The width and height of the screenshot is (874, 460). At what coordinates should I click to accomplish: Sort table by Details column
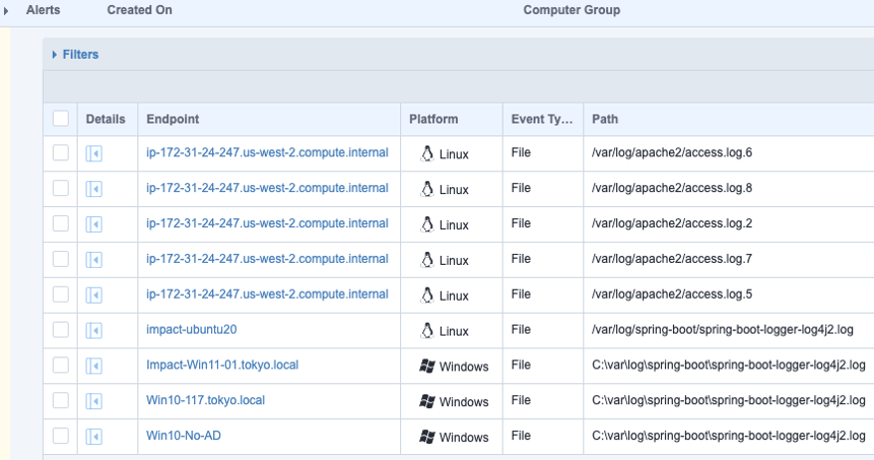106,118
